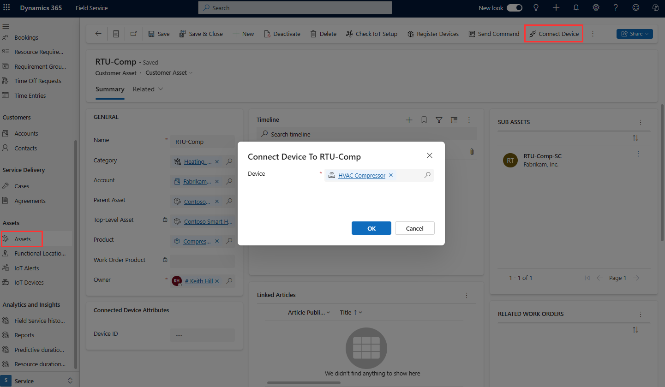Sort by Title column header

click(351, 312)
